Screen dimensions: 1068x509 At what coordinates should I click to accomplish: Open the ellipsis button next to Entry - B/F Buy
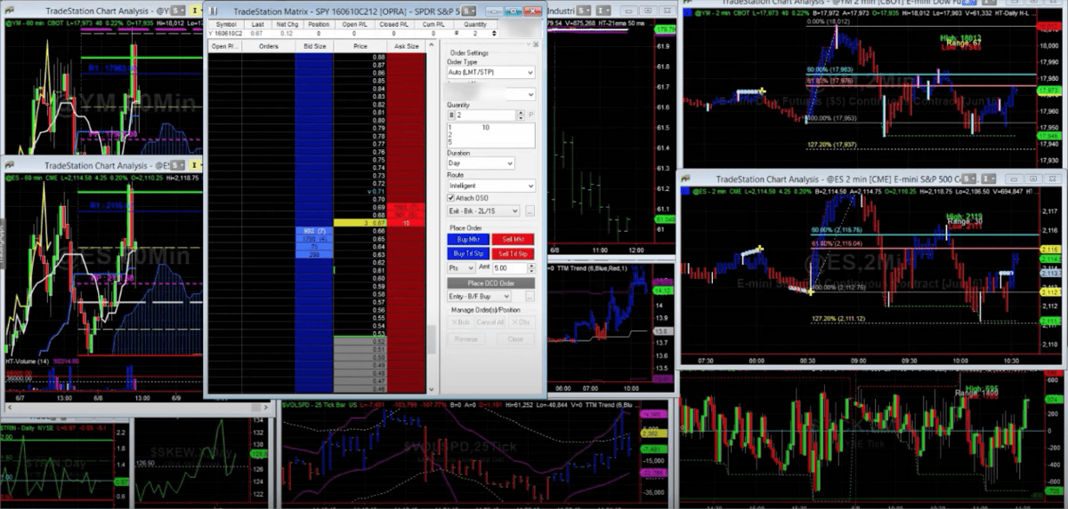pyautogui.click(x=530, y=297)
